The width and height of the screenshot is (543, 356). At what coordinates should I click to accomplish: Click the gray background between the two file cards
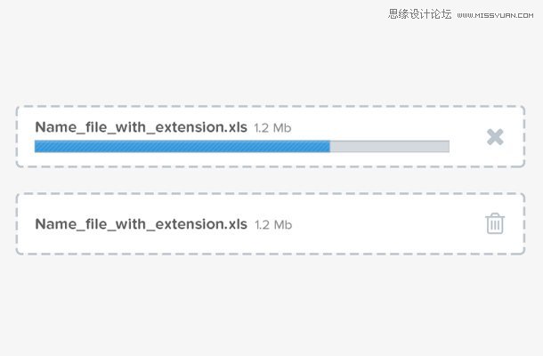pos(270,180)
